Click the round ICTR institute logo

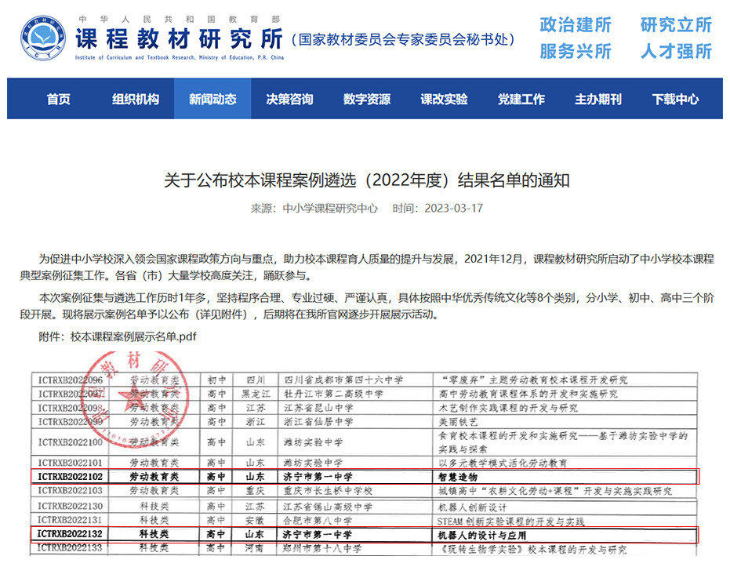point(43,38)
